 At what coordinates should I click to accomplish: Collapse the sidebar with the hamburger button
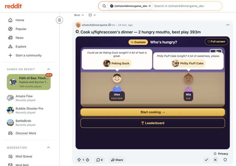[59, 20]
